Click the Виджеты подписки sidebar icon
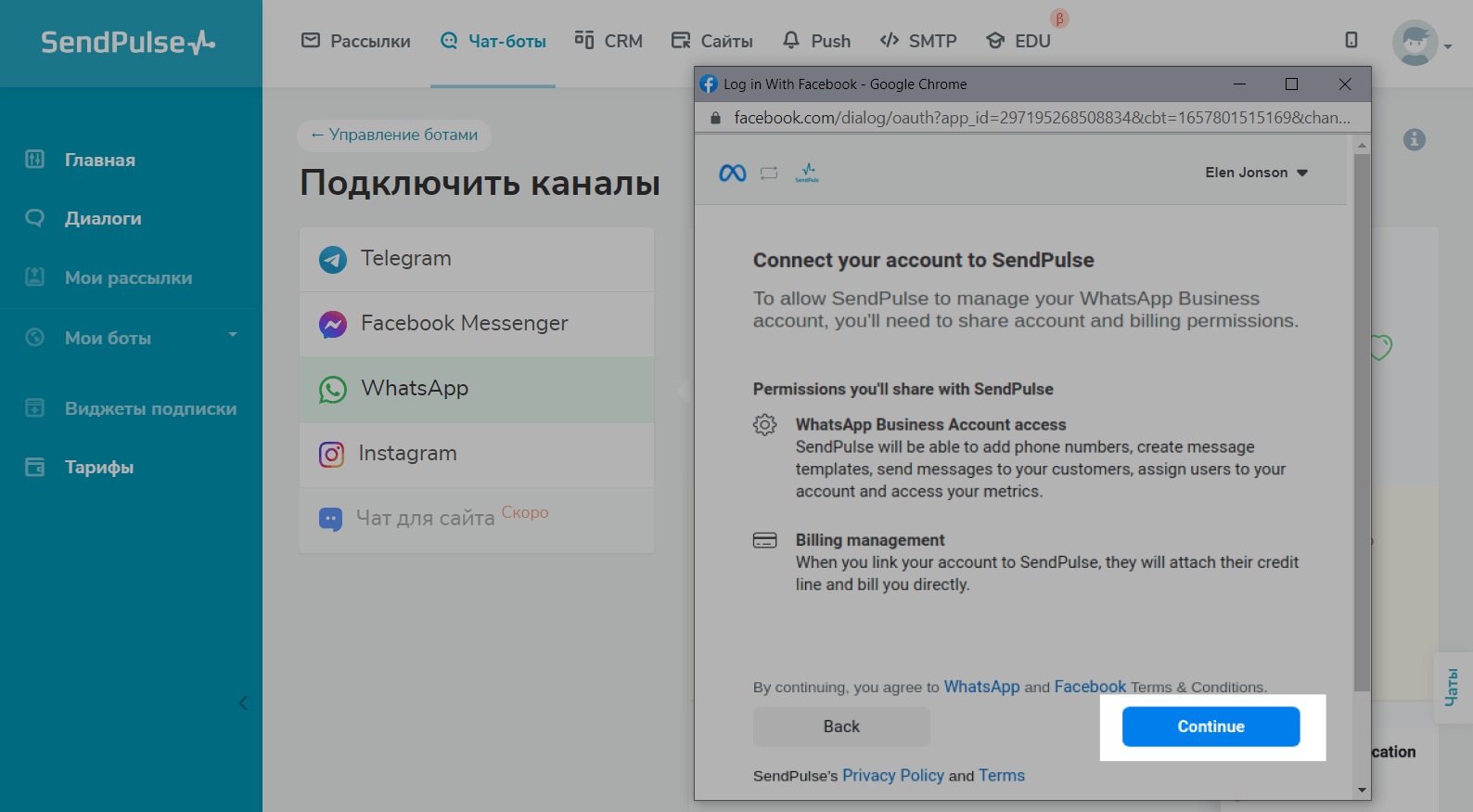 tap(35, 407)
